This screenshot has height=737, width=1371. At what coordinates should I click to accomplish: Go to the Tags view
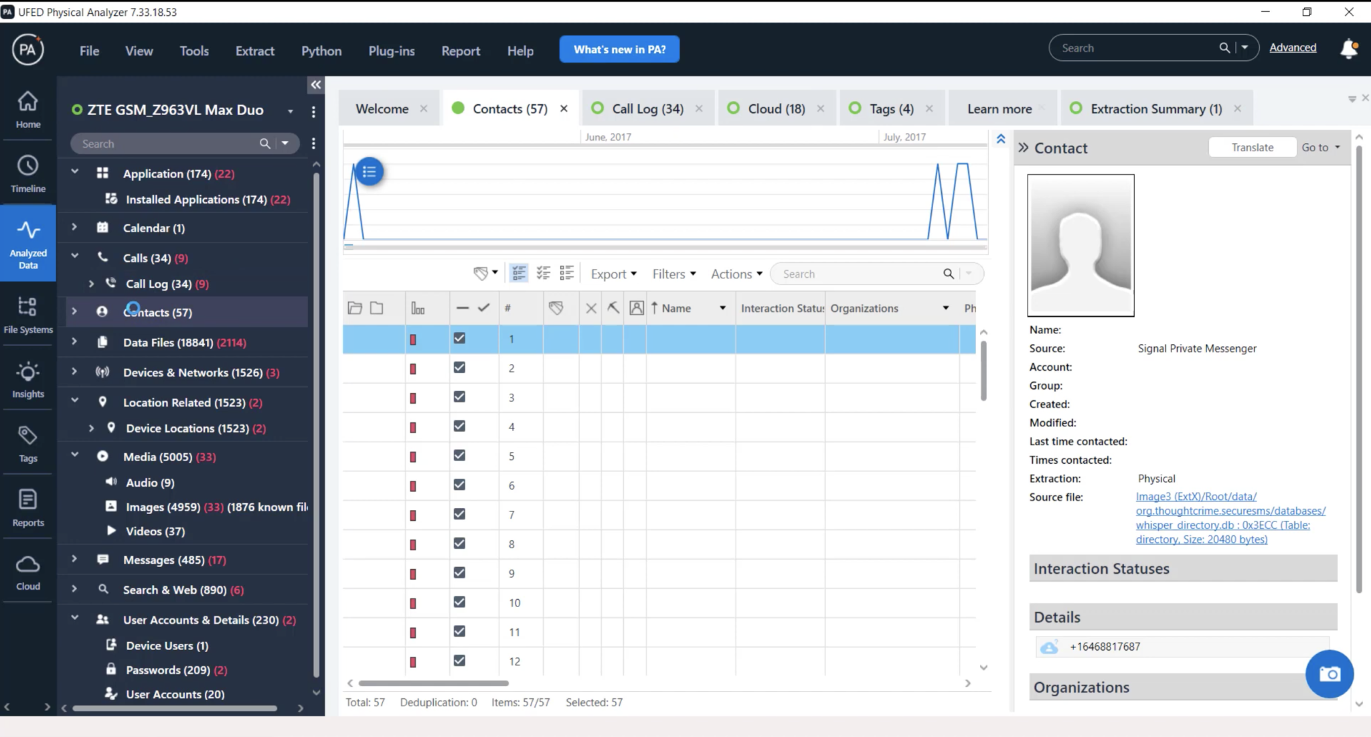[27, 442]
